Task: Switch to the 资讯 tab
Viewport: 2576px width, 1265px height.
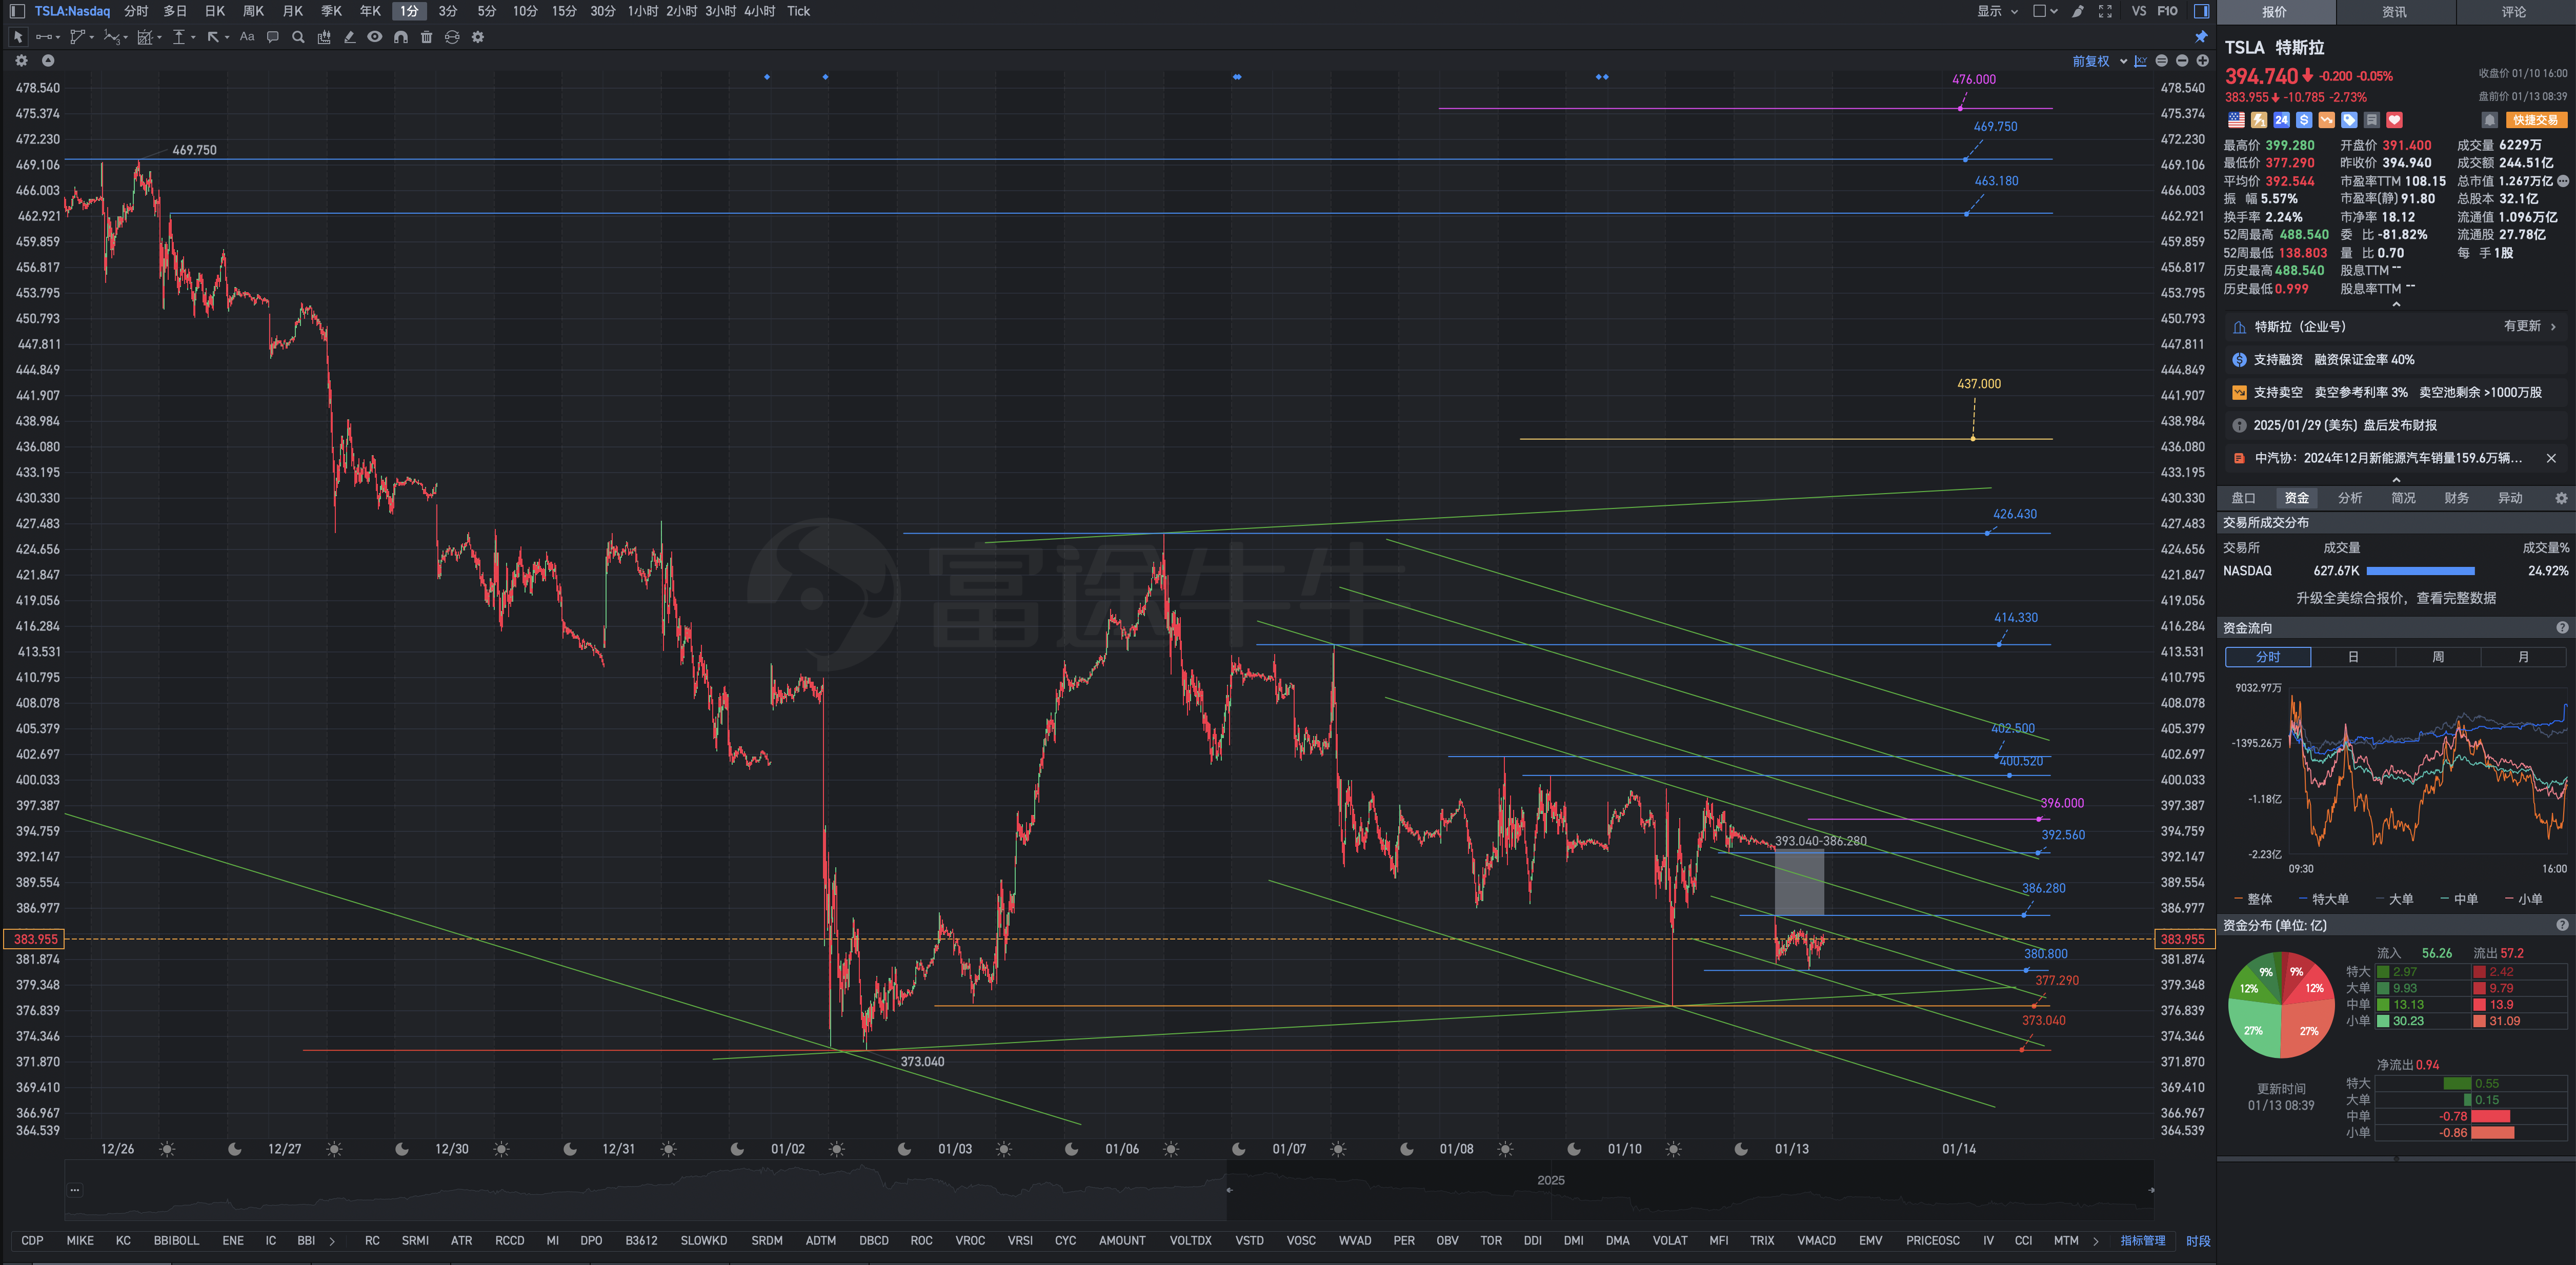Action: (x=2394, y=12)
